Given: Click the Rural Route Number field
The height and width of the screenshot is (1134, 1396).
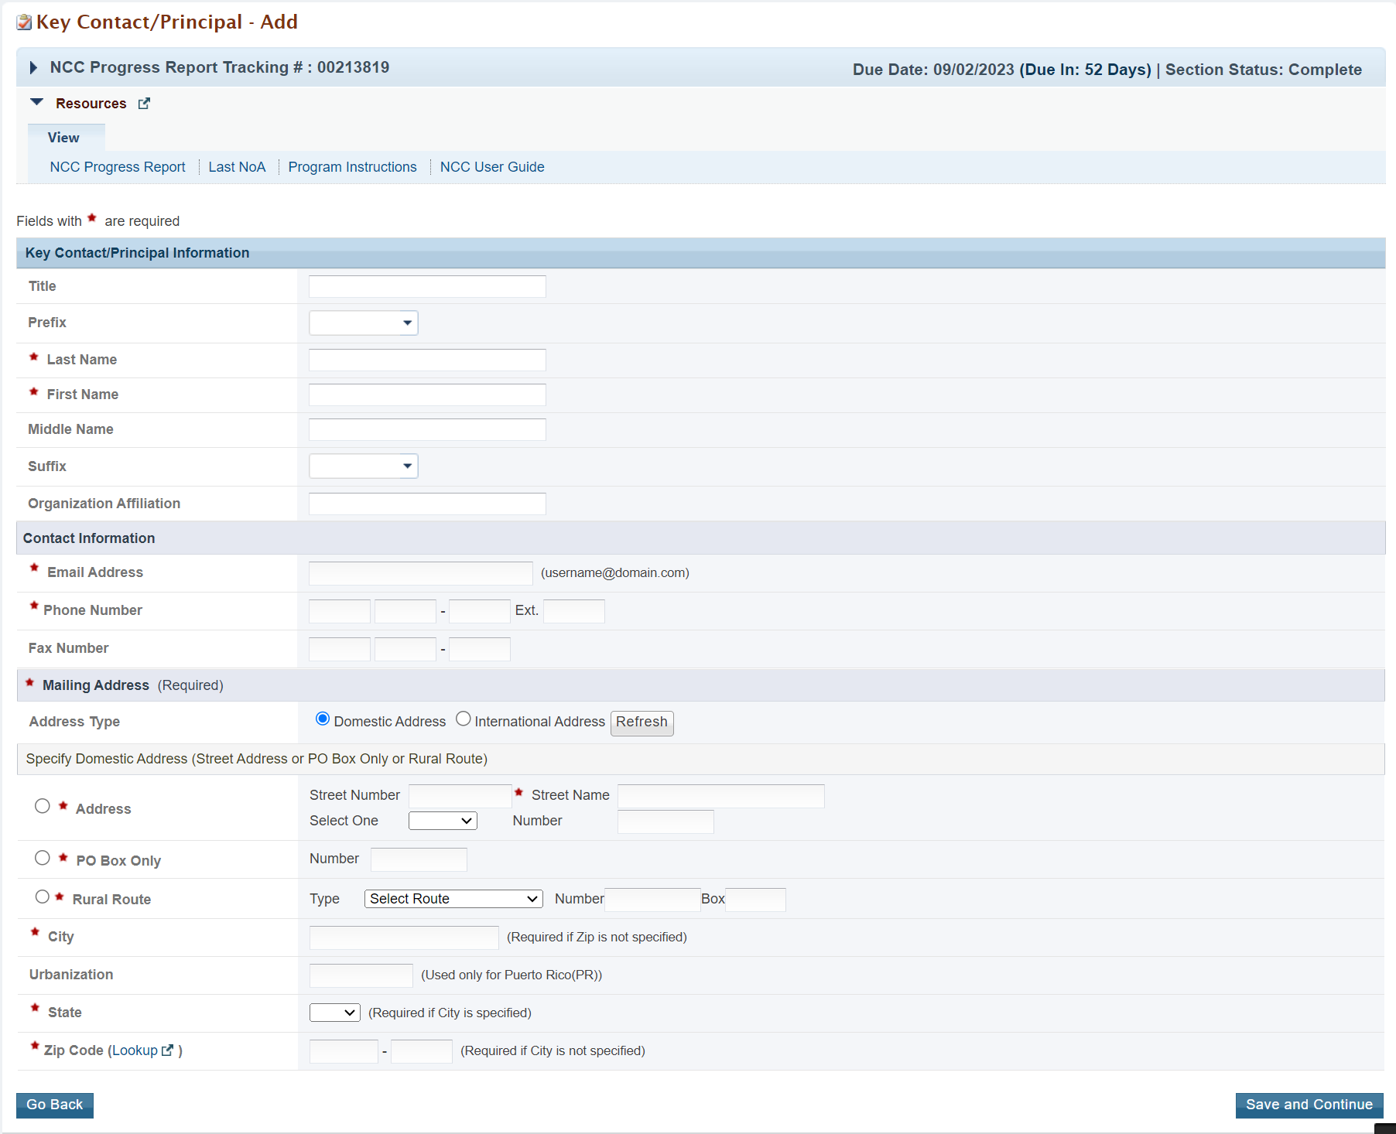Looking at the screenshot, I should point(652,900).
